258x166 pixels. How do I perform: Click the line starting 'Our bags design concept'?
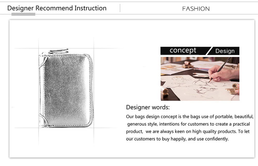click(x=190, y=117)
